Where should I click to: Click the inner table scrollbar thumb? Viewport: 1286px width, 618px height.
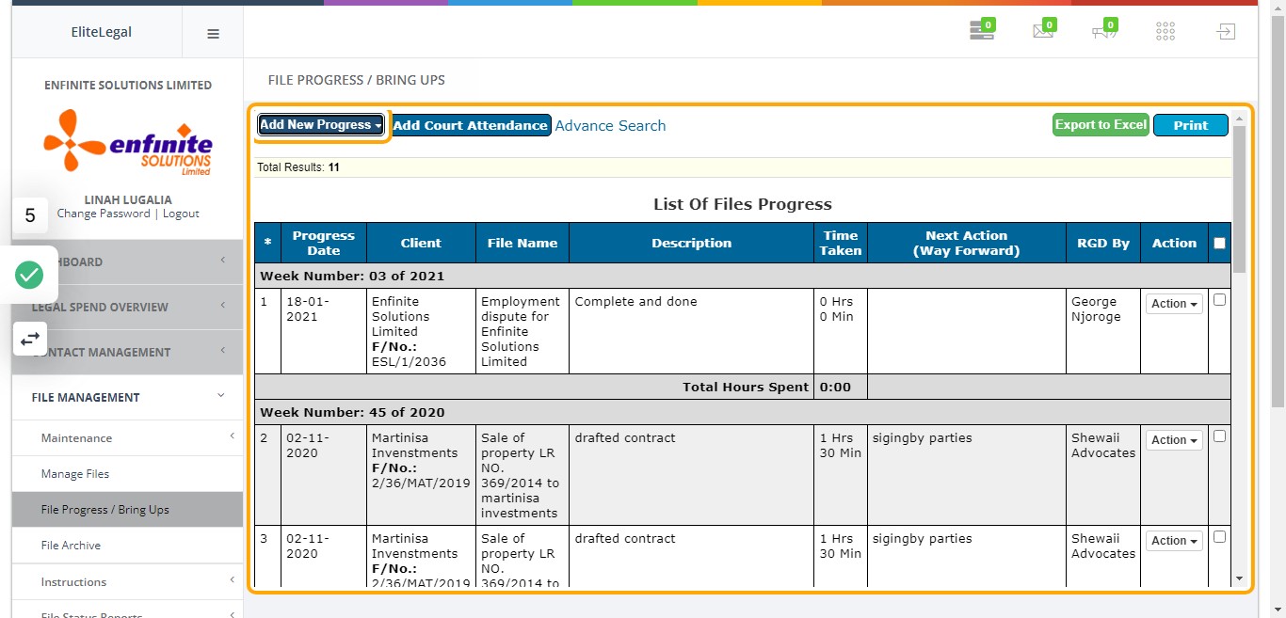pyautogui.click(x=1239, y=198)
